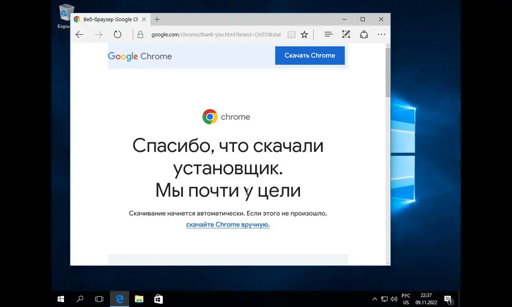Open Reading view book icon

click(292, 35)
